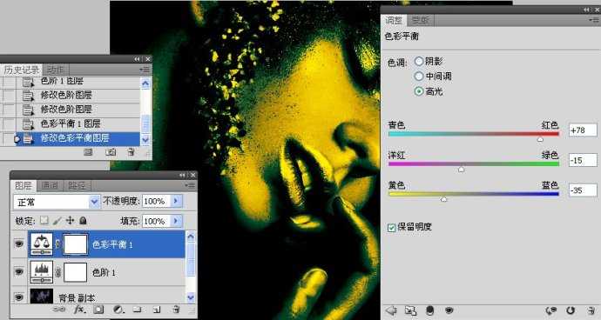Image resolution: width=601 pixels, height=320 pixels.
Task: Select the 阴影 (Shadows) tone radio button
Action: [x=419, y=61]
